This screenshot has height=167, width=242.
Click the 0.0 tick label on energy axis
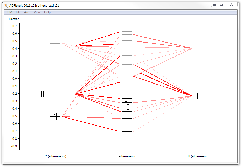click(15, 79)
